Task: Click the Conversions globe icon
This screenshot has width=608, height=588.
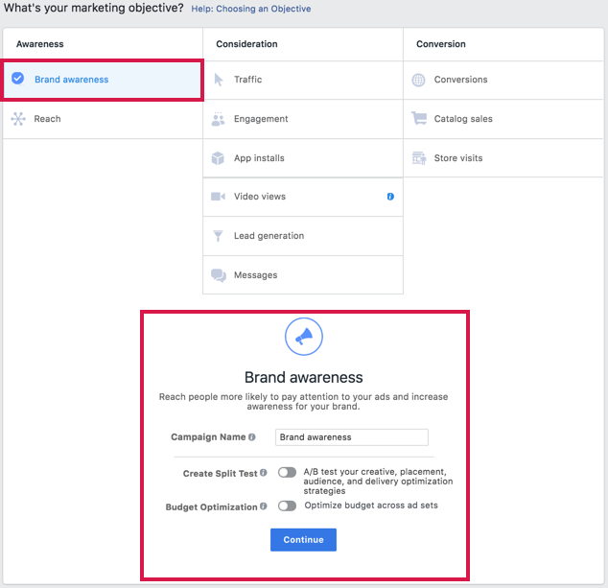Action: 419,80
